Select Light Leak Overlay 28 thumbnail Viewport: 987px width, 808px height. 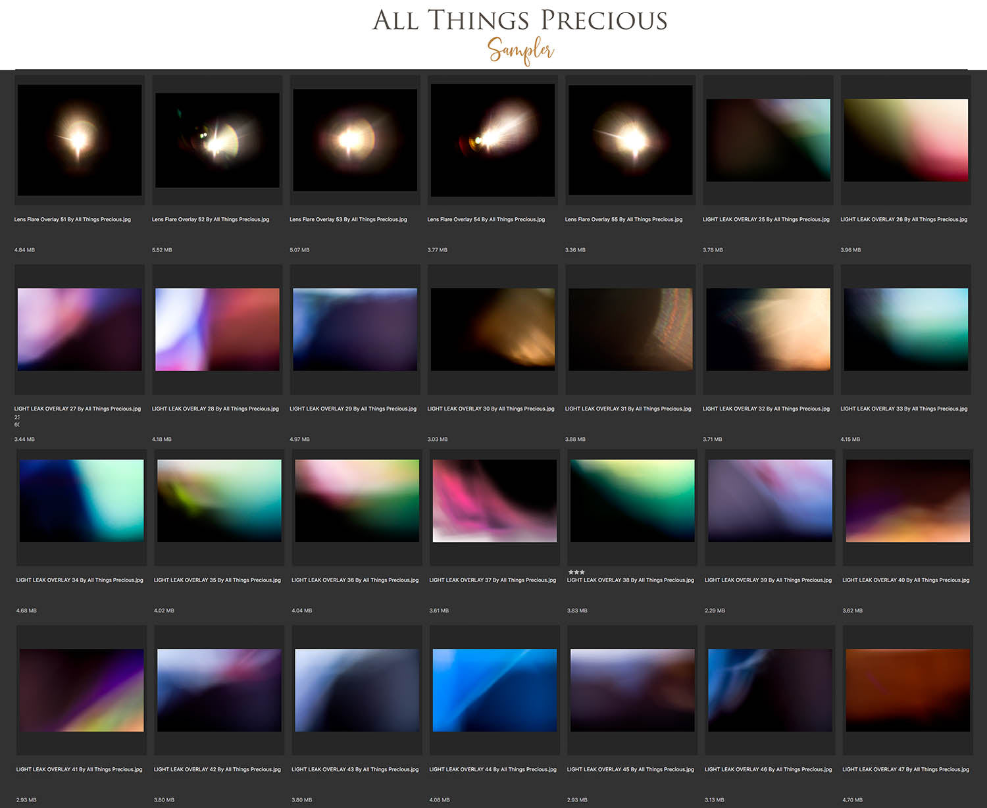click(217, 329)
